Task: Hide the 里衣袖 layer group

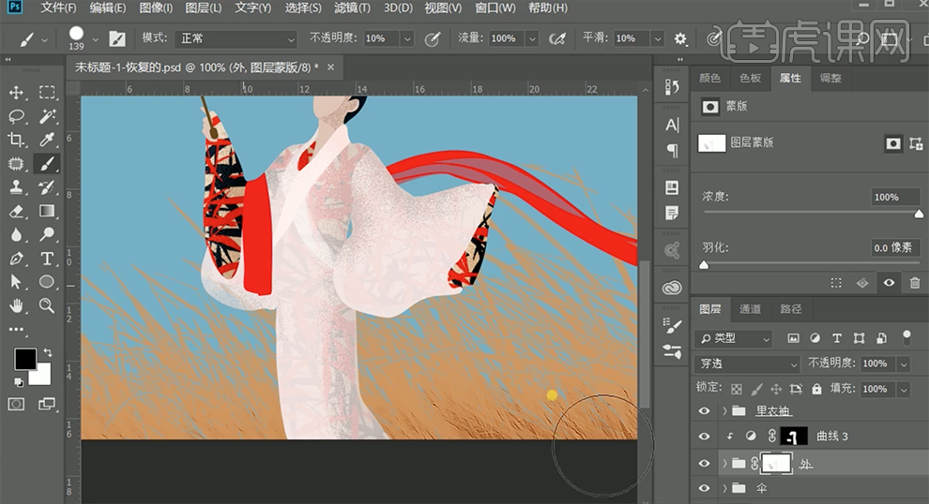Action: pos(704,411)
